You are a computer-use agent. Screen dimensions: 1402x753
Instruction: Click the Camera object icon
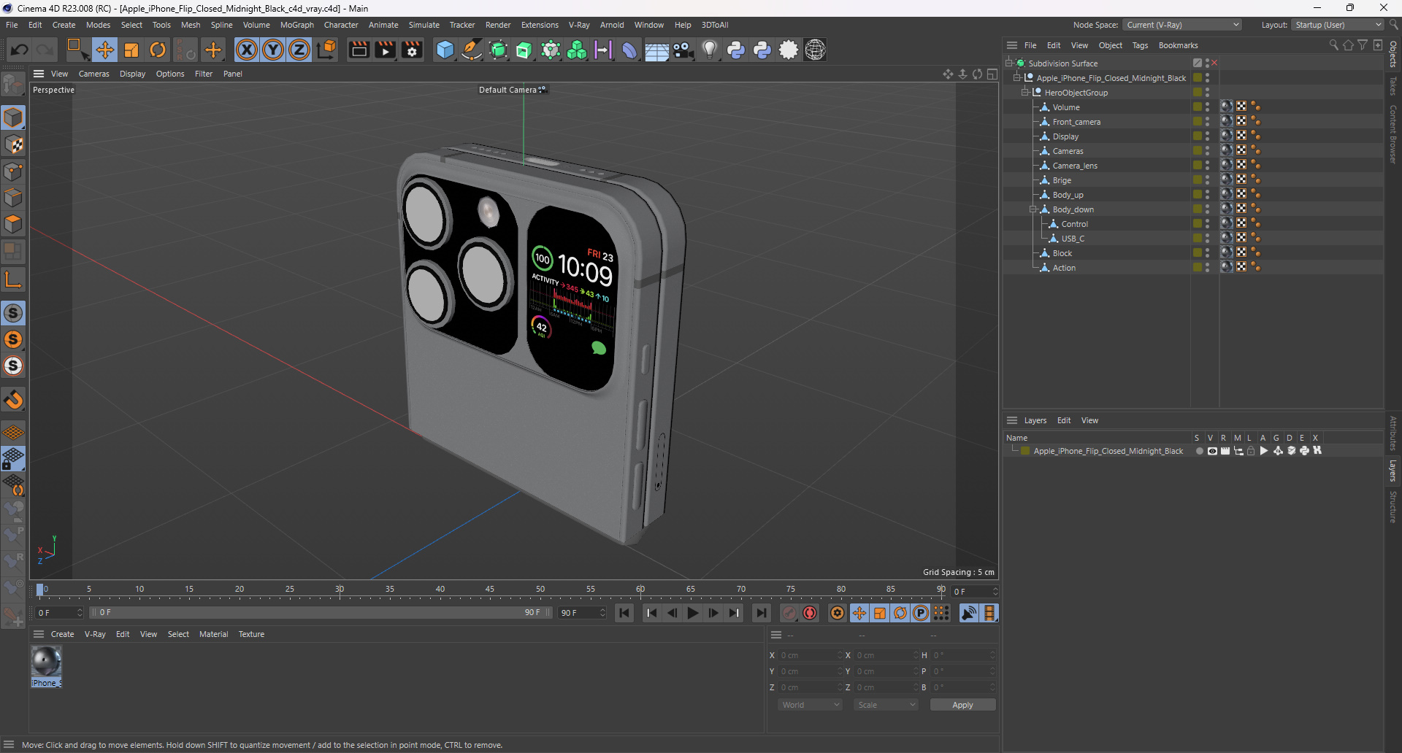683,50
